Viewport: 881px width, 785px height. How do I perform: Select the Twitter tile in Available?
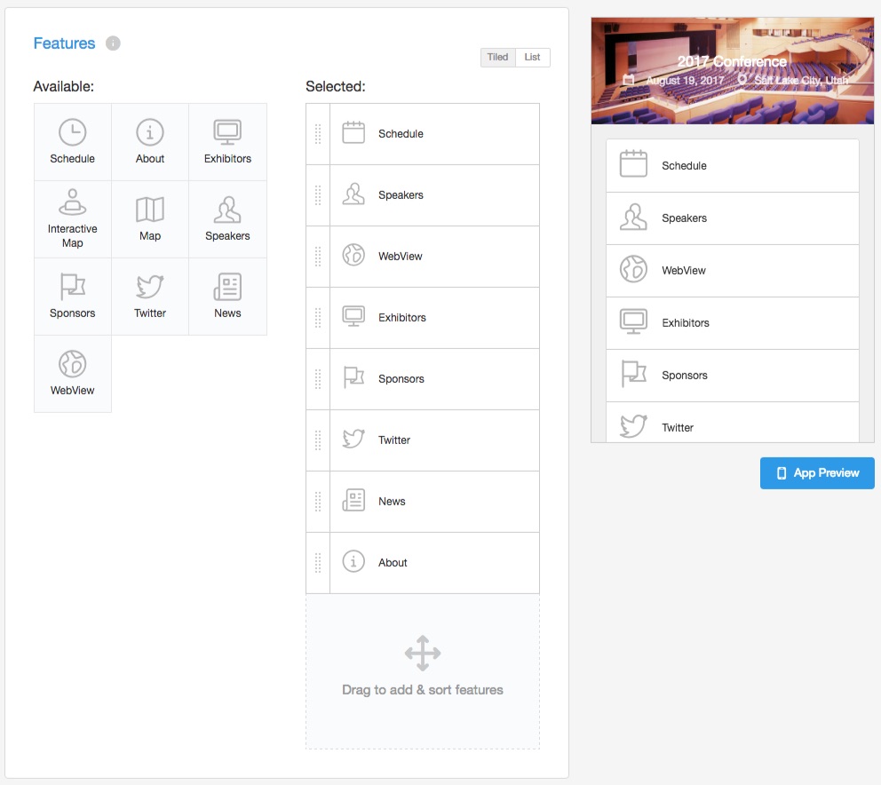[150, 297]
